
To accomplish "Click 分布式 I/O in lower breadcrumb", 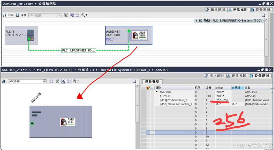I will click(x=85, y=70).
